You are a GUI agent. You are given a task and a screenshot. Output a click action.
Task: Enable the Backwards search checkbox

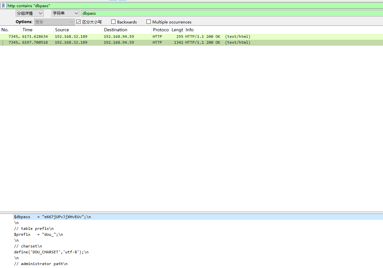click(x=114, y=22)
